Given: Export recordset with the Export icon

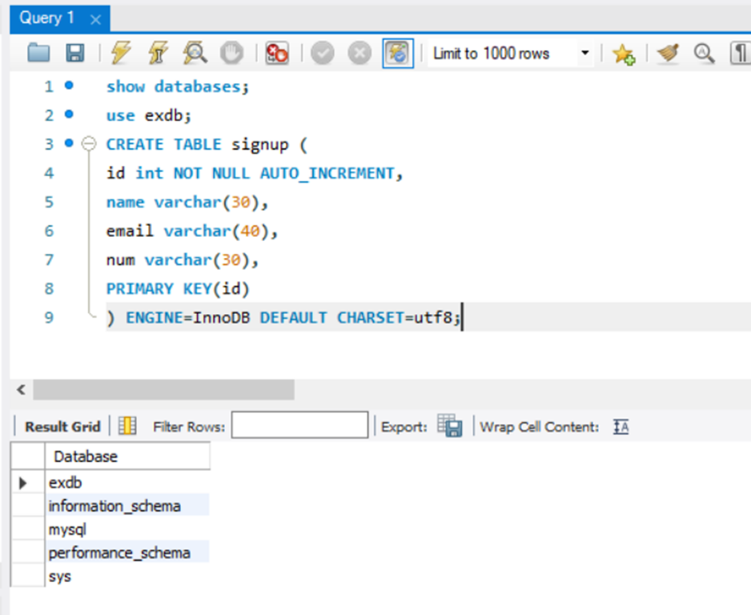Looking at the screenshot, I should (450, 426).
